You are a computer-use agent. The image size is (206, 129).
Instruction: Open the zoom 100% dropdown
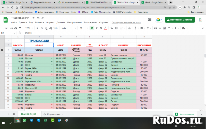point(29,28)
